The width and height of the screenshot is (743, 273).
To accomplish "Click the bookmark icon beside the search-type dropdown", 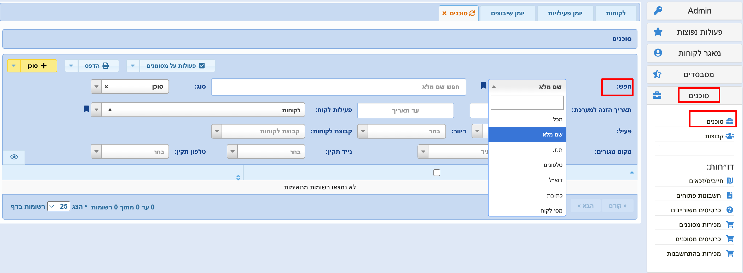I will (x=483, y=85).
